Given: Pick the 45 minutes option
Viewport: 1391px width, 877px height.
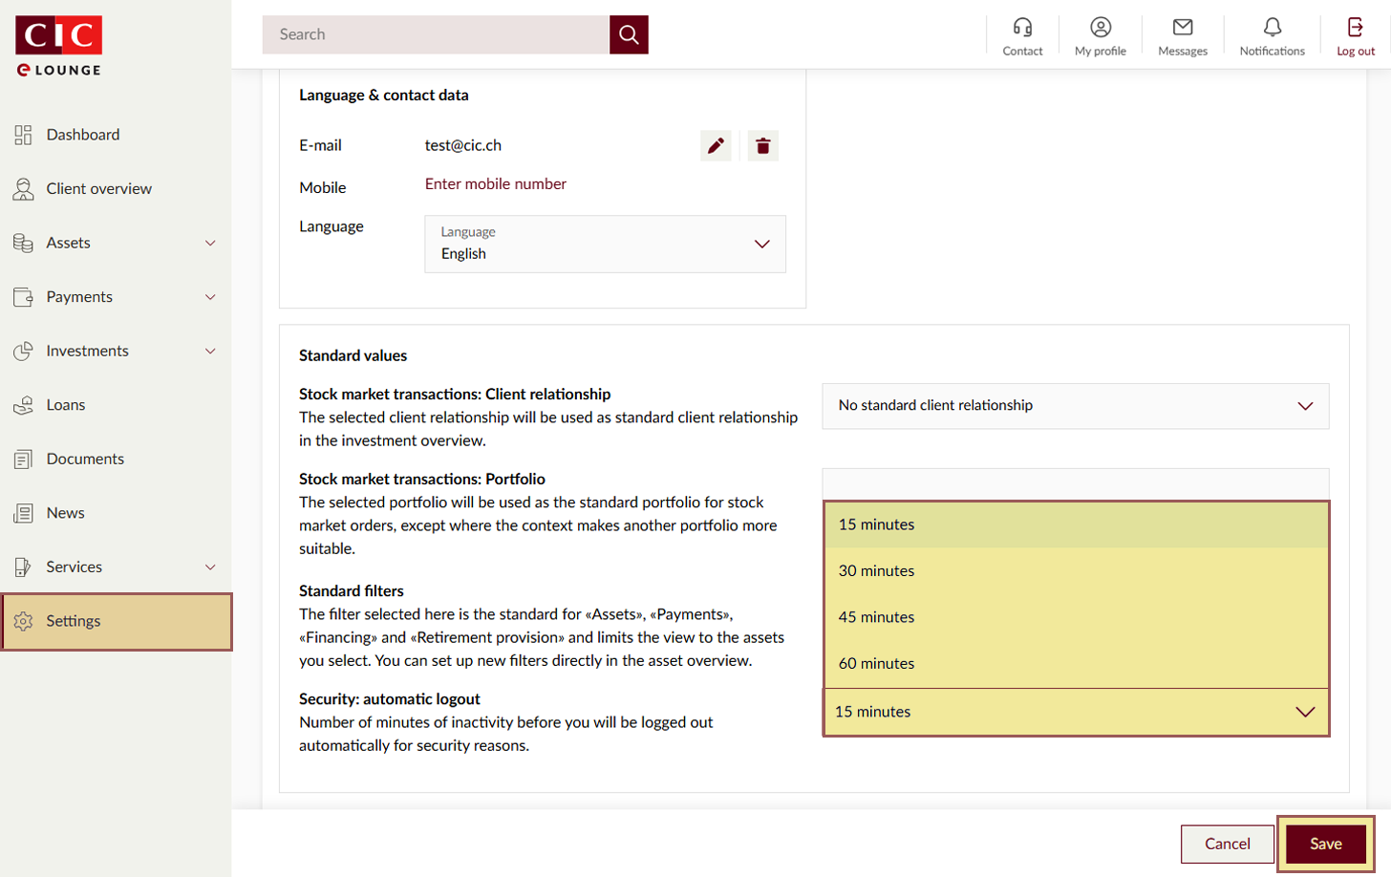Looking at the screenshot, I should (x=876, y=617).
